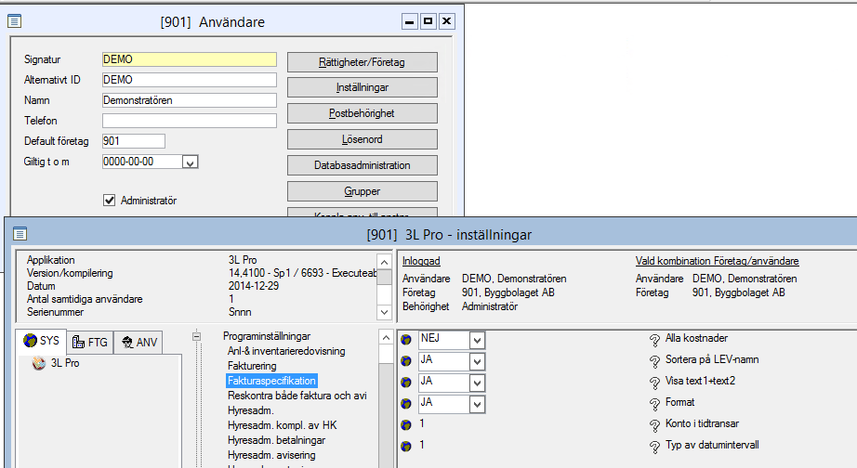Click the 3L Pro tree item icon
Image resolution: width=857 pixels, height=468 pixels.
pyautogui.click(x=38, y=362)
